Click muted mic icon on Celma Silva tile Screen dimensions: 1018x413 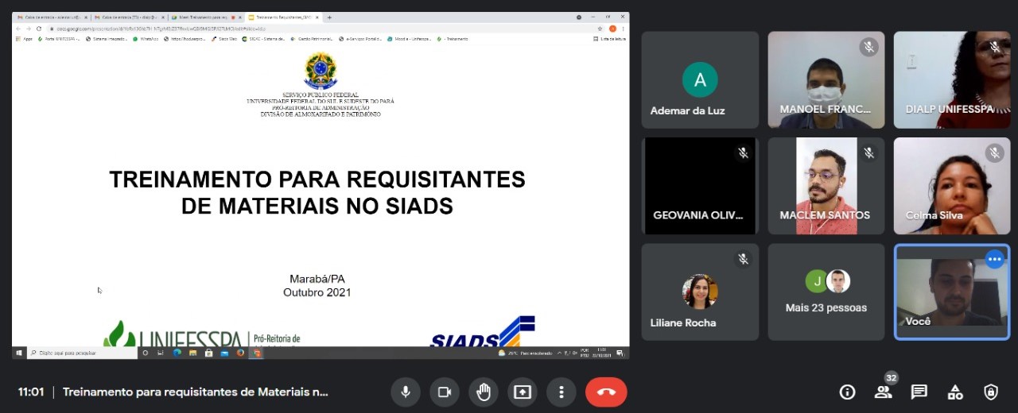(994, 152)
